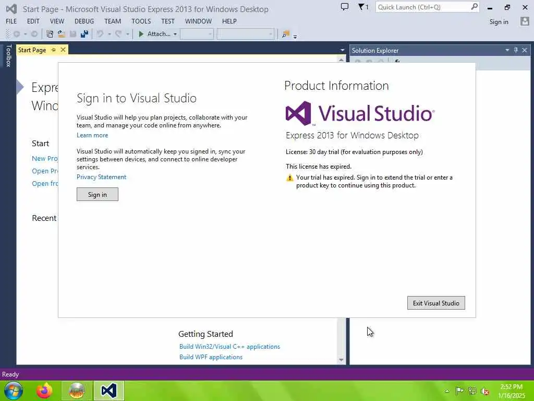Image resolution: width=534 pixels, height=401 pixels.
Task: Click the feedback speech bubble icon
Action: [345, 7]
